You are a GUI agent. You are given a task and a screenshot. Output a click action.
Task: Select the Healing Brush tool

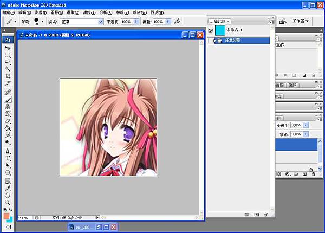(8, 93)
